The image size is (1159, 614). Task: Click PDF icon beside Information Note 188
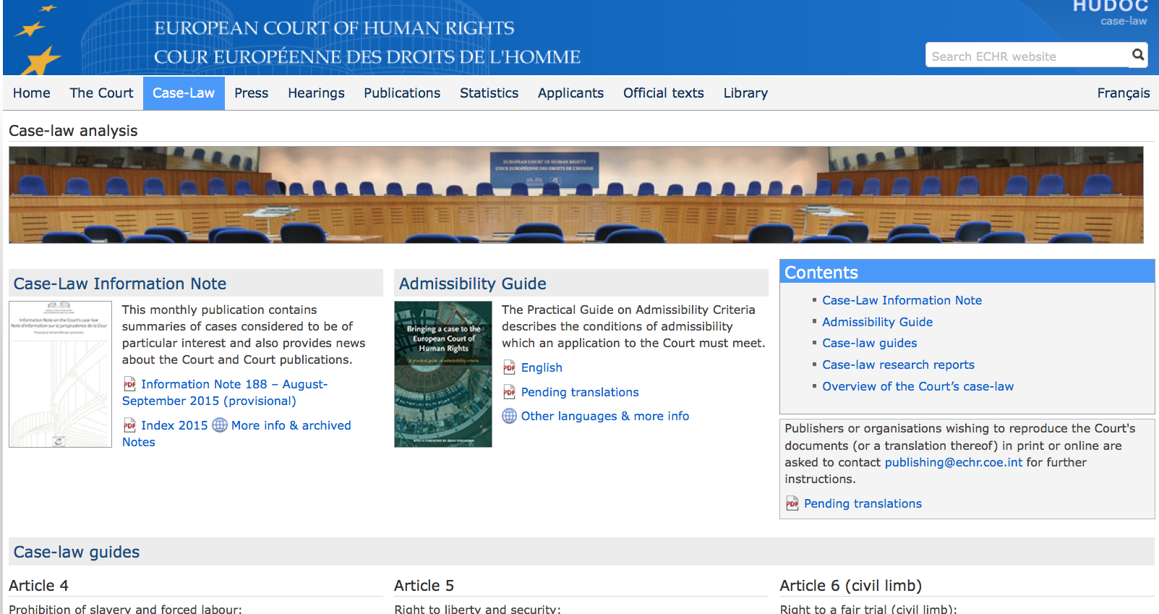tap(129, 385)
